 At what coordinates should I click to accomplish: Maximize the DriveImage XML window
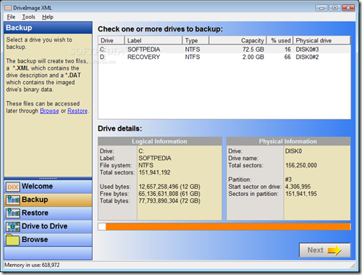pos(335,8)
